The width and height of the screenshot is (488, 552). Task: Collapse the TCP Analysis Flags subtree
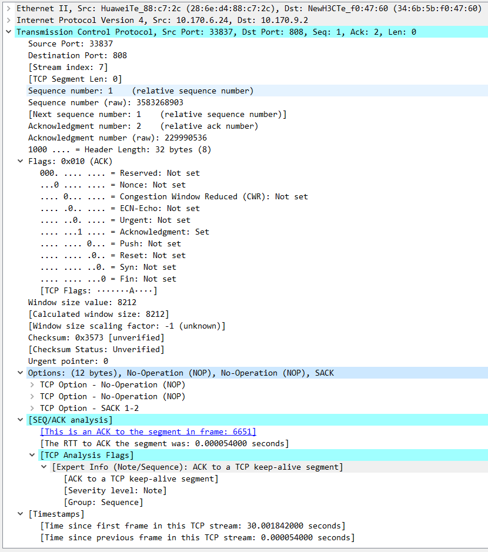coord(33,455)
